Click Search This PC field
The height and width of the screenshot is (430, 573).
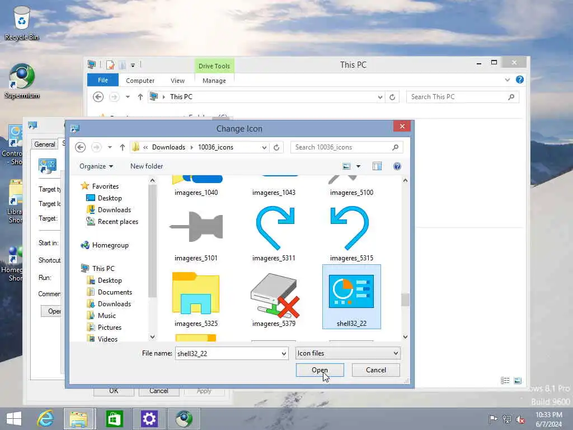point(463,97)
